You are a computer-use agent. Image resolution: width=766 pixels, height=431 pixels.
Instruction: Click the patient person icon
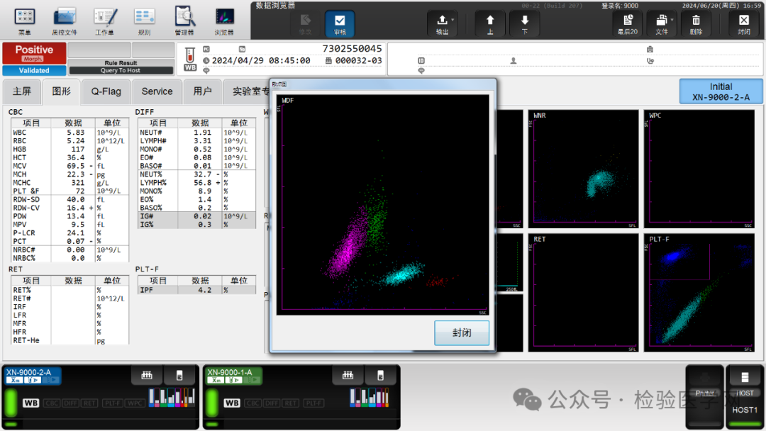click(514, 60)
